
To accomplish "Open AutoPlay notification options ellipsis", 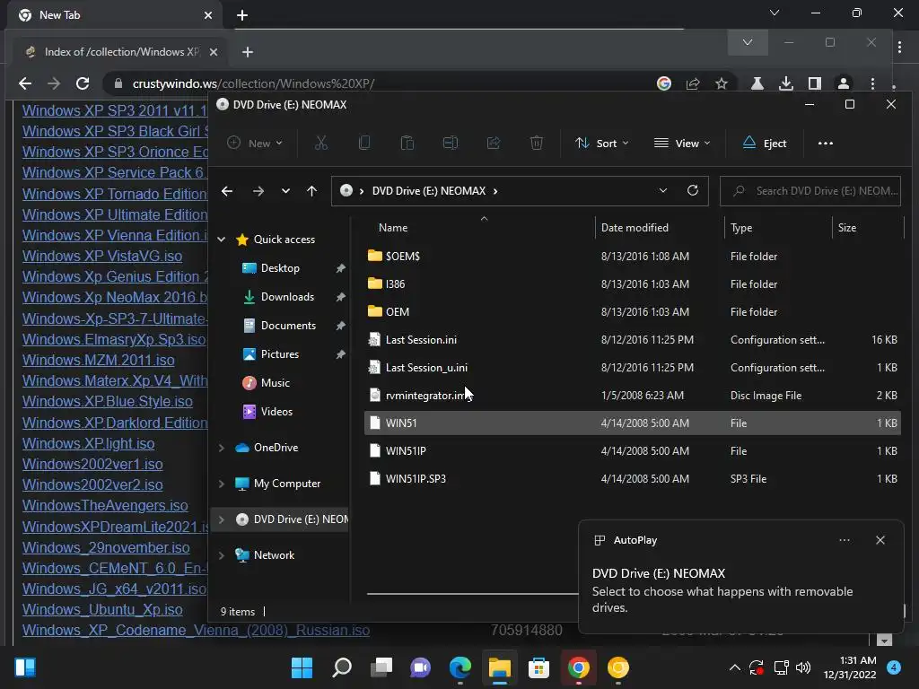I will pos(845,540).
